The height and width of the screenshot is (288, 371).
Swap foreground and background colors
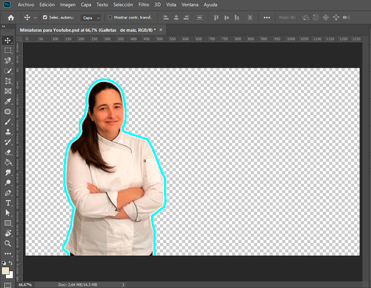pyautogui.click(x=11, y=263)
